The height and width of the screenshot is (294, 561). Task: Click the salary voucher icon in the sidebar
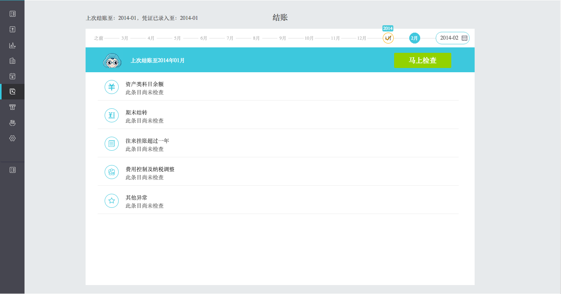(x=12, y=107)
